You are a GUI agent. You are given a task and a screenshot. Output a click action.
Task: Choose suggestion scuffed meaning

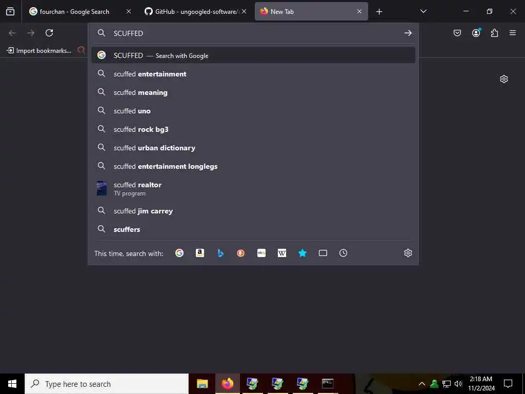click(253, 92)
